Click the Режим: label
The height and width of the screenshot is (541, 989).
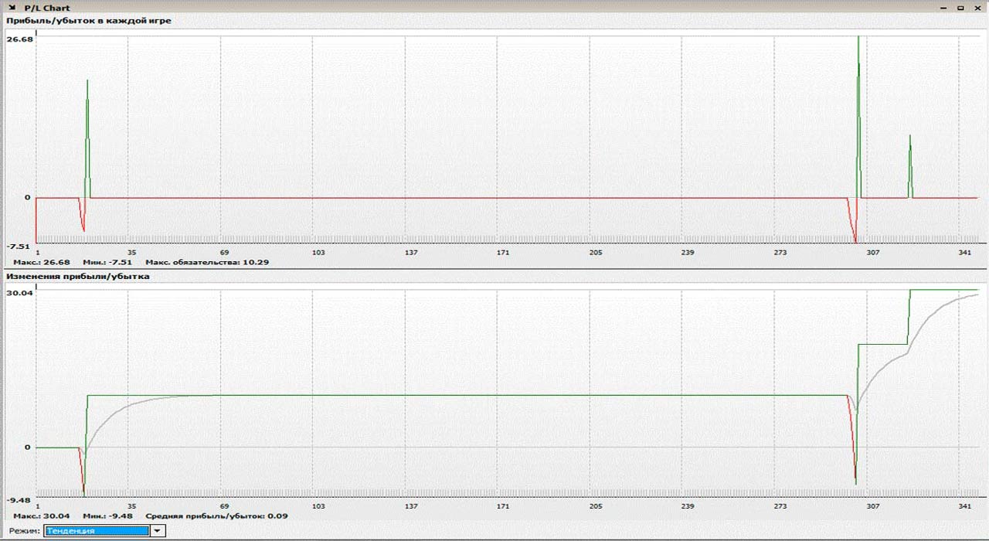24,531
